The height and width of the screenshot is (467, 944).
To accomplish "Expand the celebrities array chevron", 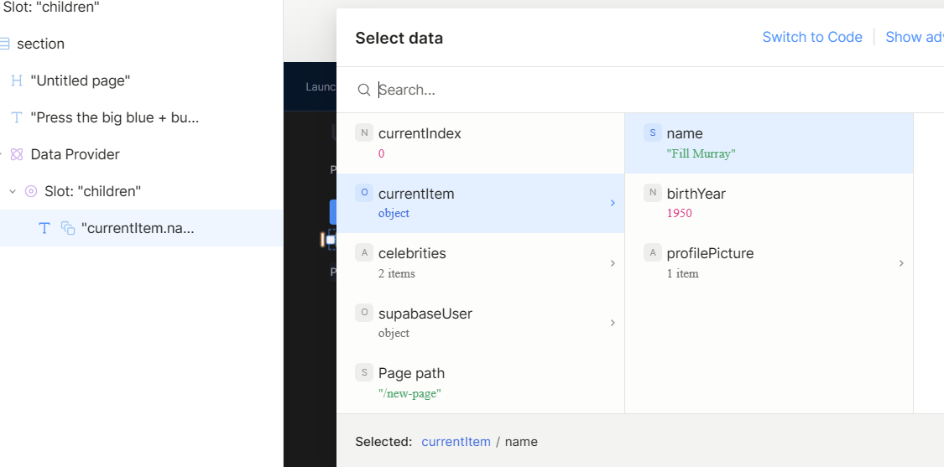I will (x=613, y=263).
